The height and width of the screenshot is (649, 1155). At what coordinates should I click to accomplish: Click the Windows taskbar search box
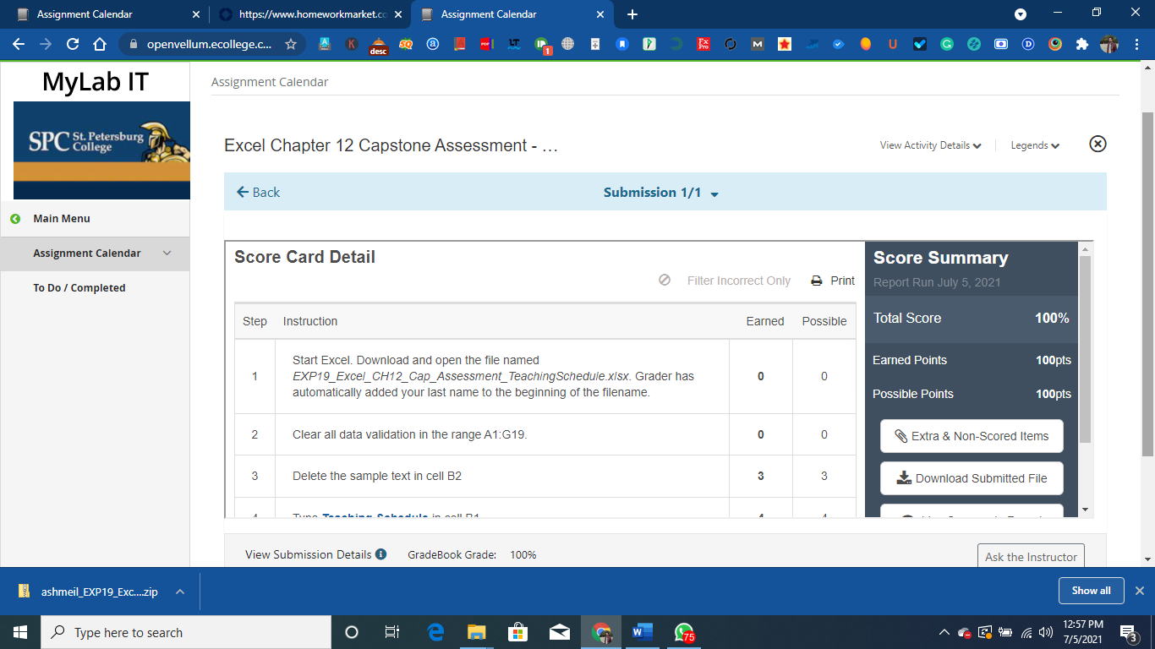point(185,632)
